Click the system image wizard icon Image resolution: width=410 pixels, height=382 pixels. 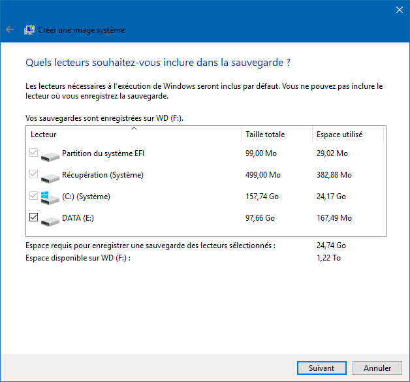pos(29,30)
